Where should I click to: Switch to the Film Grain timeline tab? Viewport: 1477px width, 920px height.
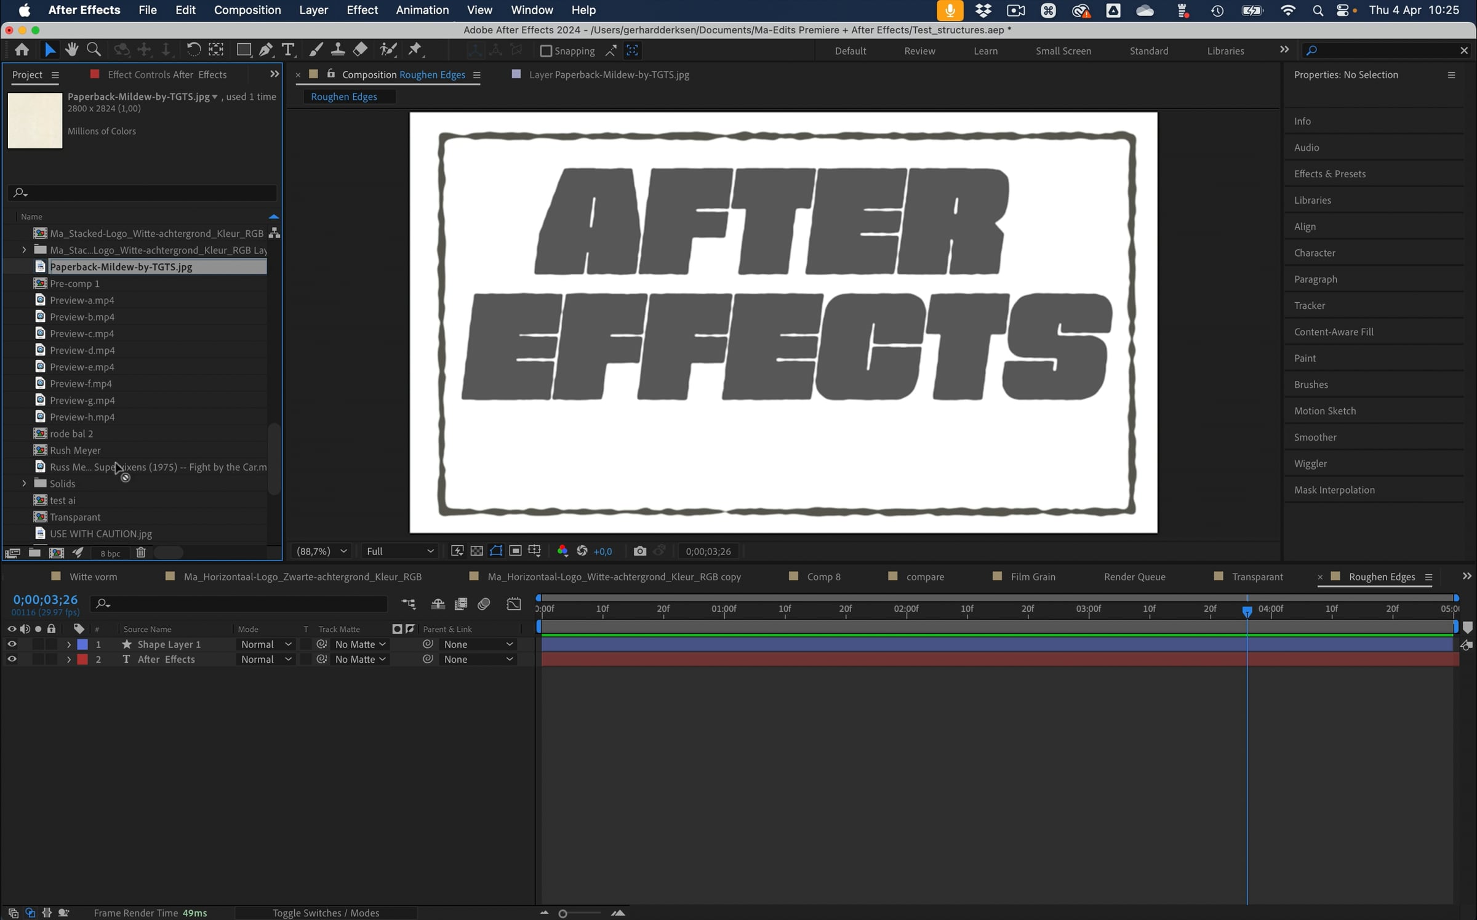coord(1033,577)
